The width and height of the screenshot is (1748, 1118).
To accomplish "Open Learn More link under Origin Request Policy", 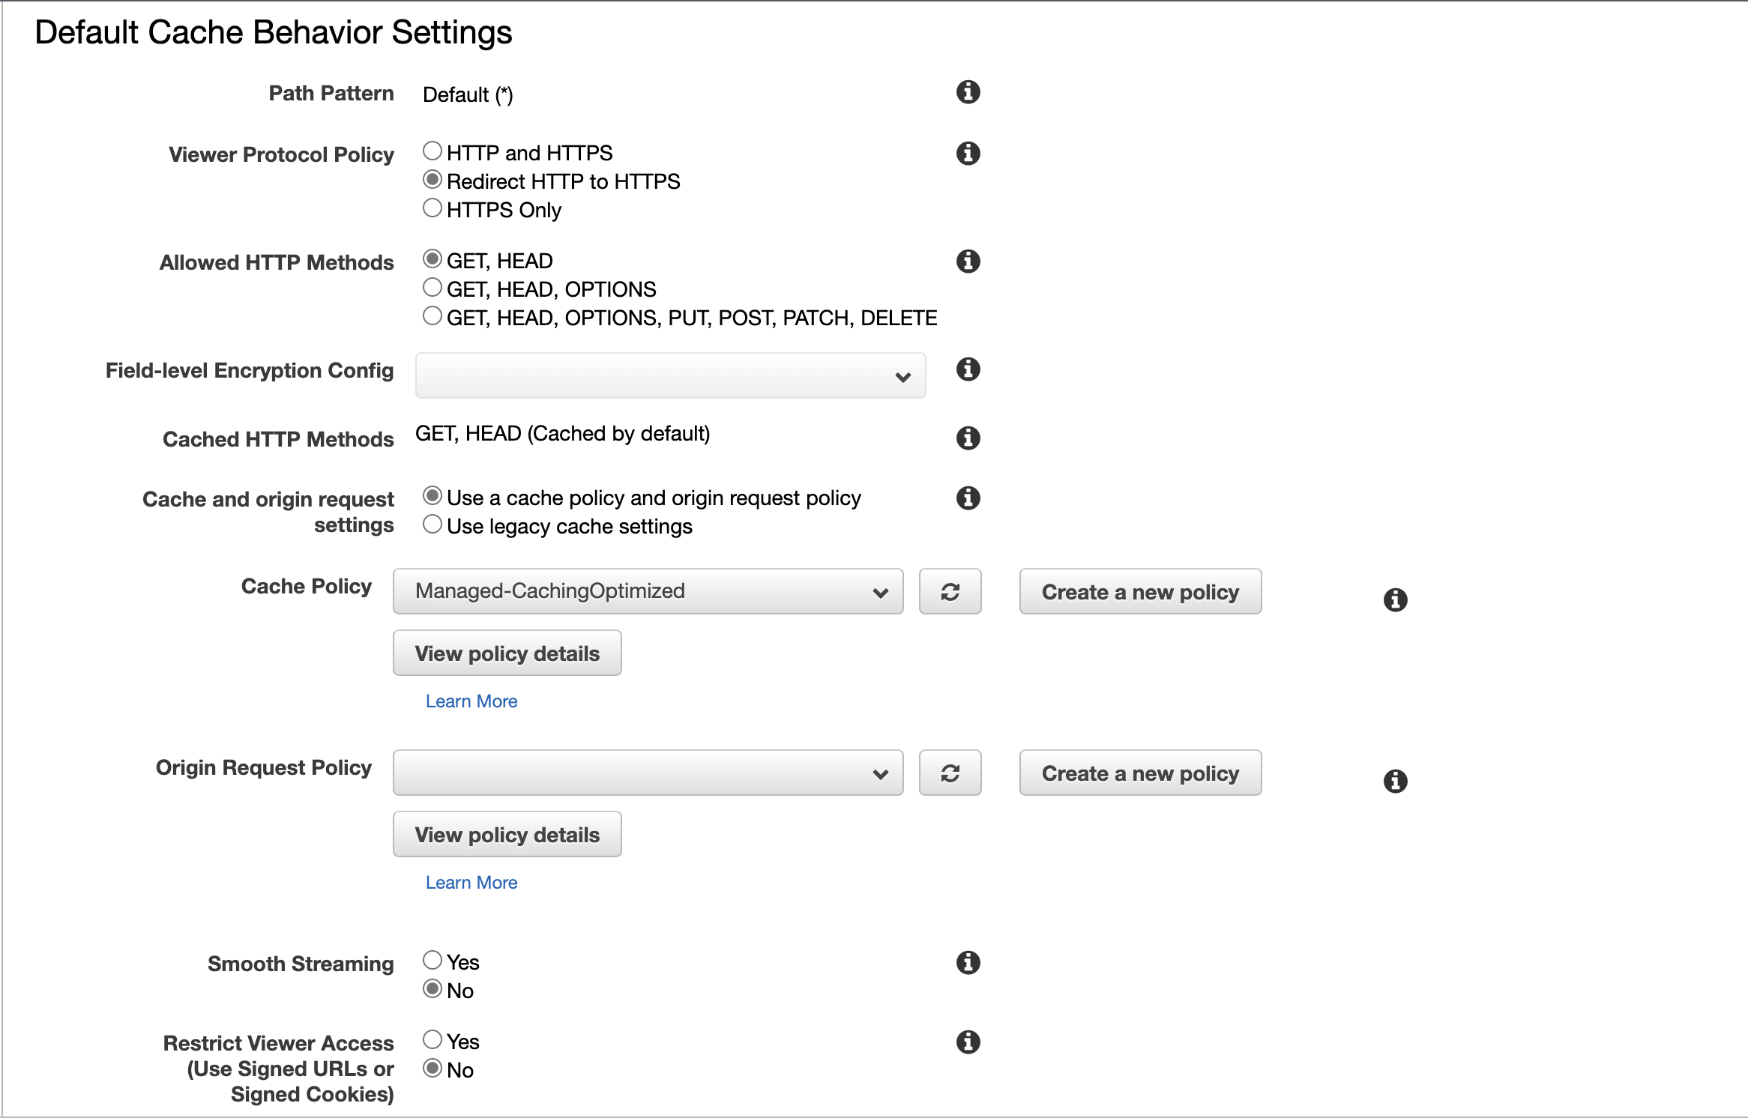I will tap(471, 883).
